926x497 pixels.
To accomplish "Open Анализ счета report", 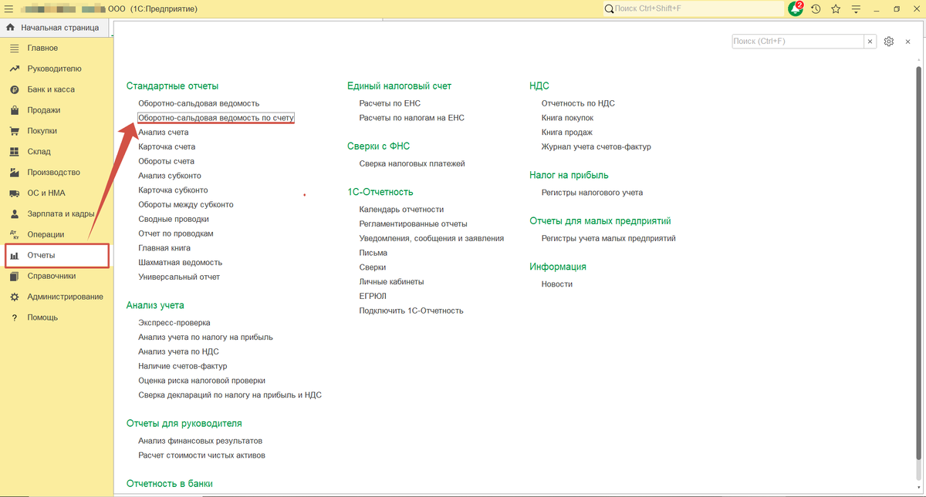I will (x=164, y=133).
